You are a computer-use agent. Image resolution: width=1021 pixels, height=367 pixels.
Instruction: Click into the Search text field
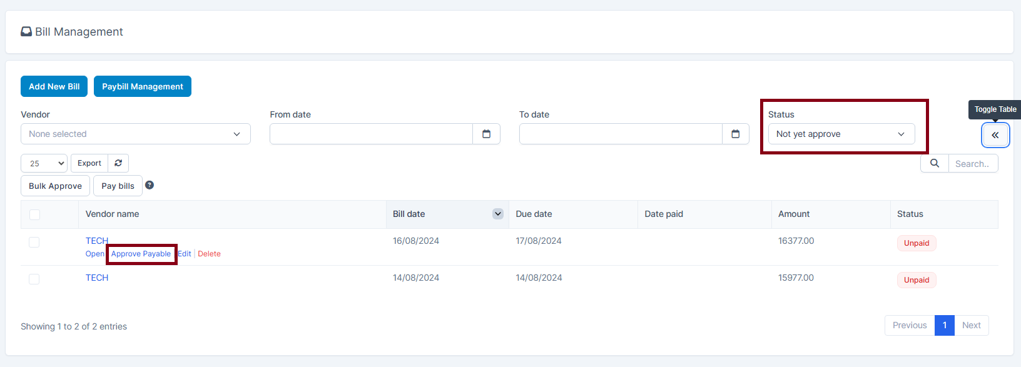(x=973, y=164)
